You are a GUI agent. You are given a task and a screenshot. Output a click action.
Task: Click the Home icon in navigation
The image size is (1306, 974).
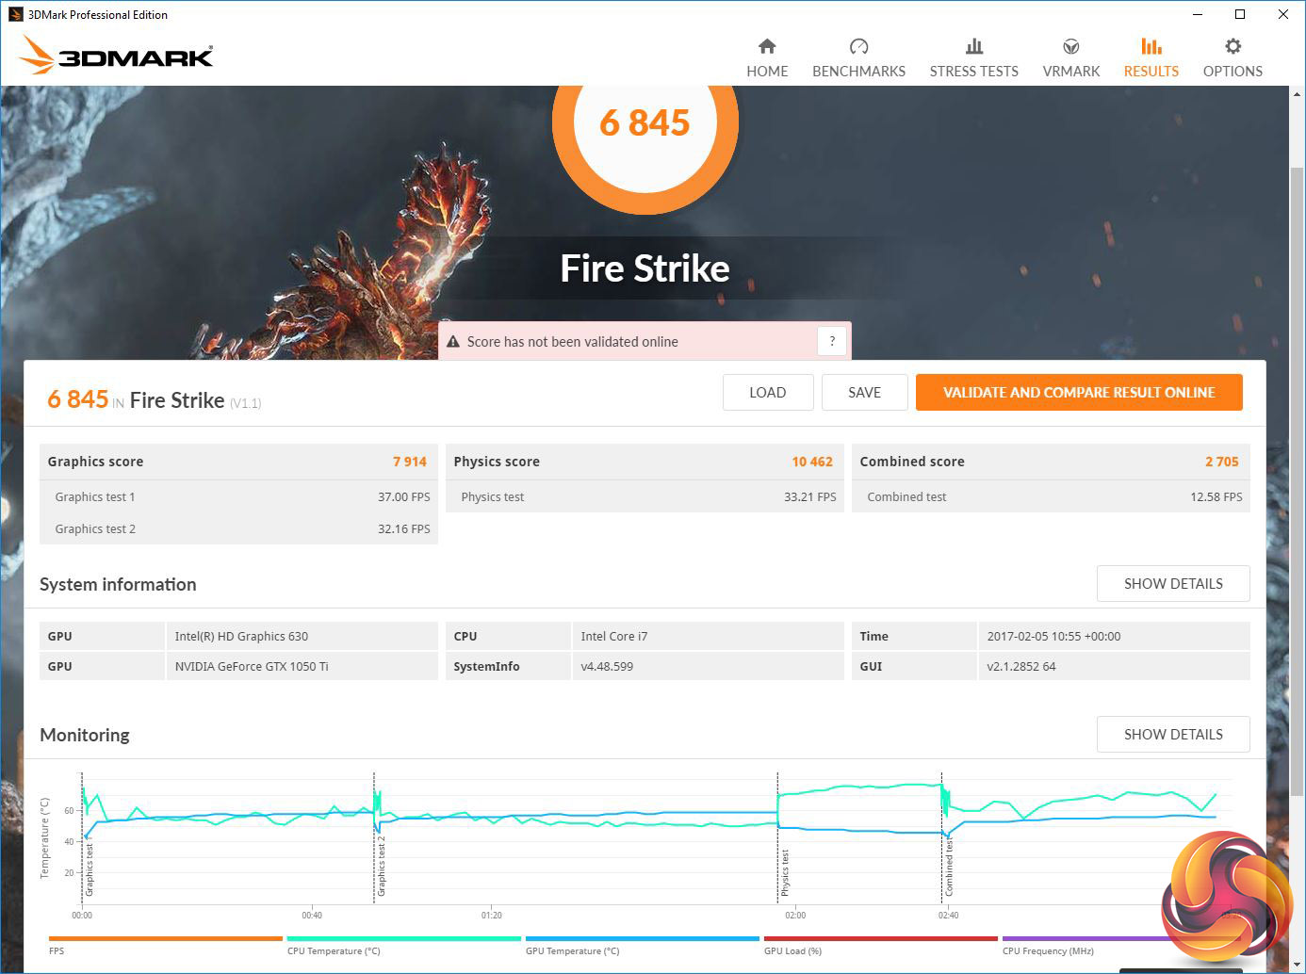click(767, 47)
